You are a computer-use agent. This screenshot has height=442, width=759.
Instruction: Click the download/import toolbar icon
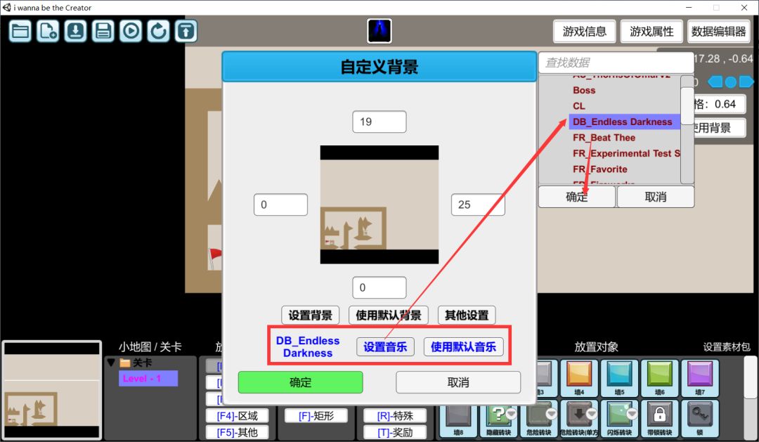click(76, 31)
